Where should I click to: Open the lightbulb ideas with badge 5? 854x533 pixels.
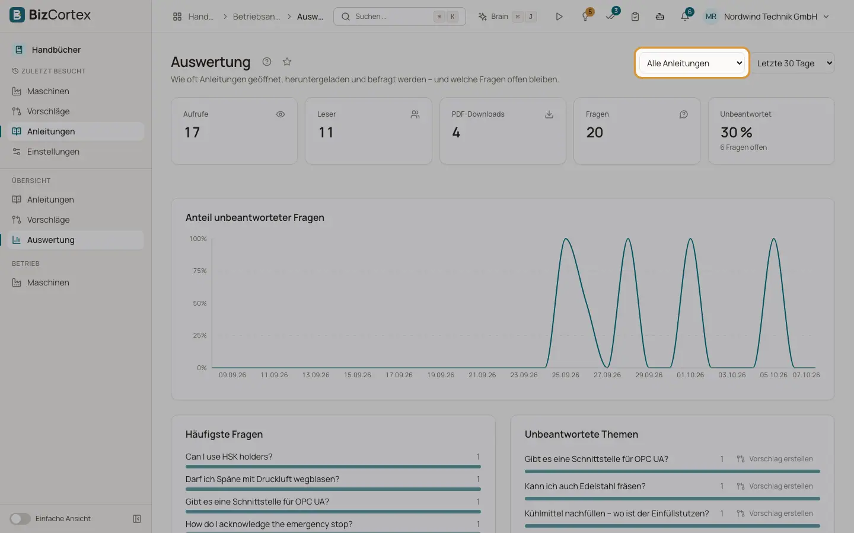click(585, 17)
